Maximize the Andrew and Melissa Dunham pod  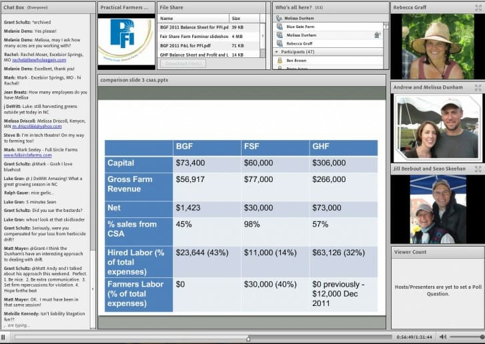[478, 87]
